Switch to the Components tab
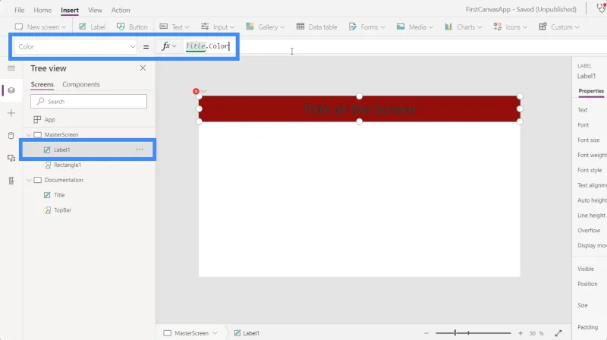The width and height of the screenshot is (607, 340). (81, 84)
